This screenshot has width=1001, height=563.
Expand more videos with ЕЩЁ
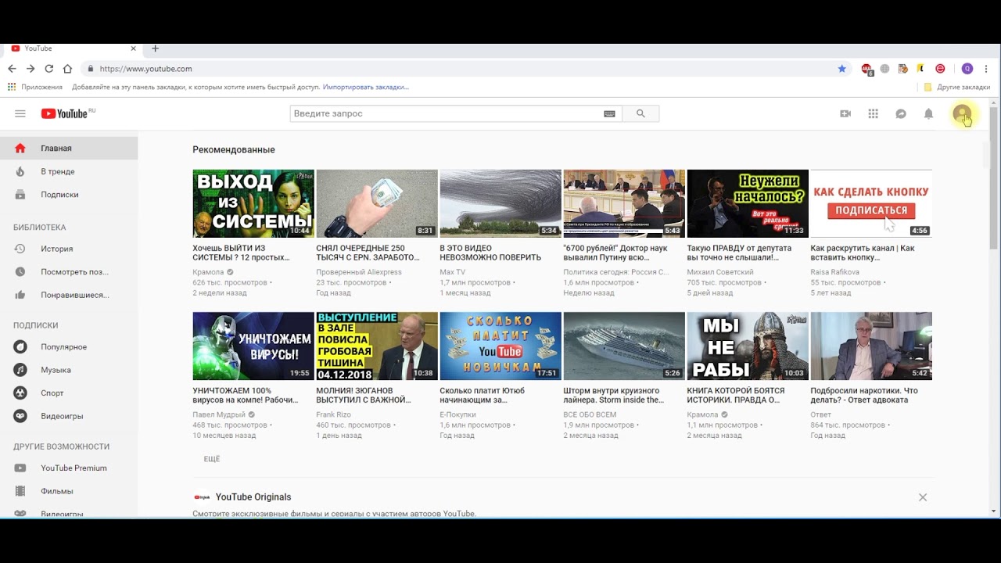[x=212, y=459]
